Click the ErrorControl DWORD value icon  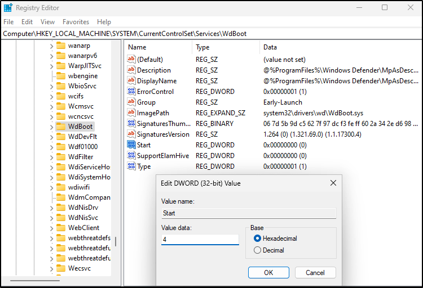(131, 92)
